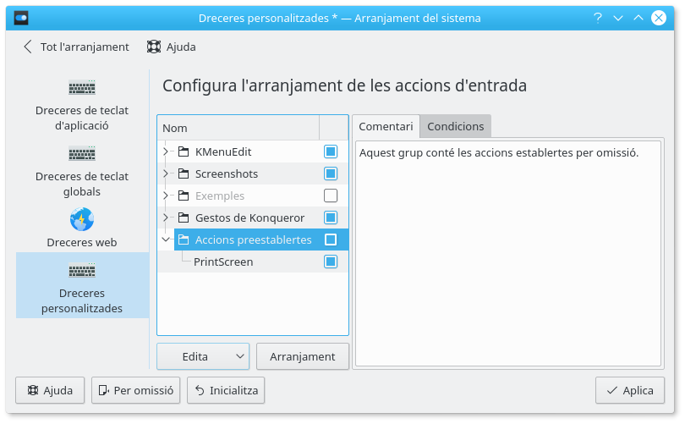Enable the Exemples group checkbox
This screenshot has width=685, height=424.
point(331,196)
